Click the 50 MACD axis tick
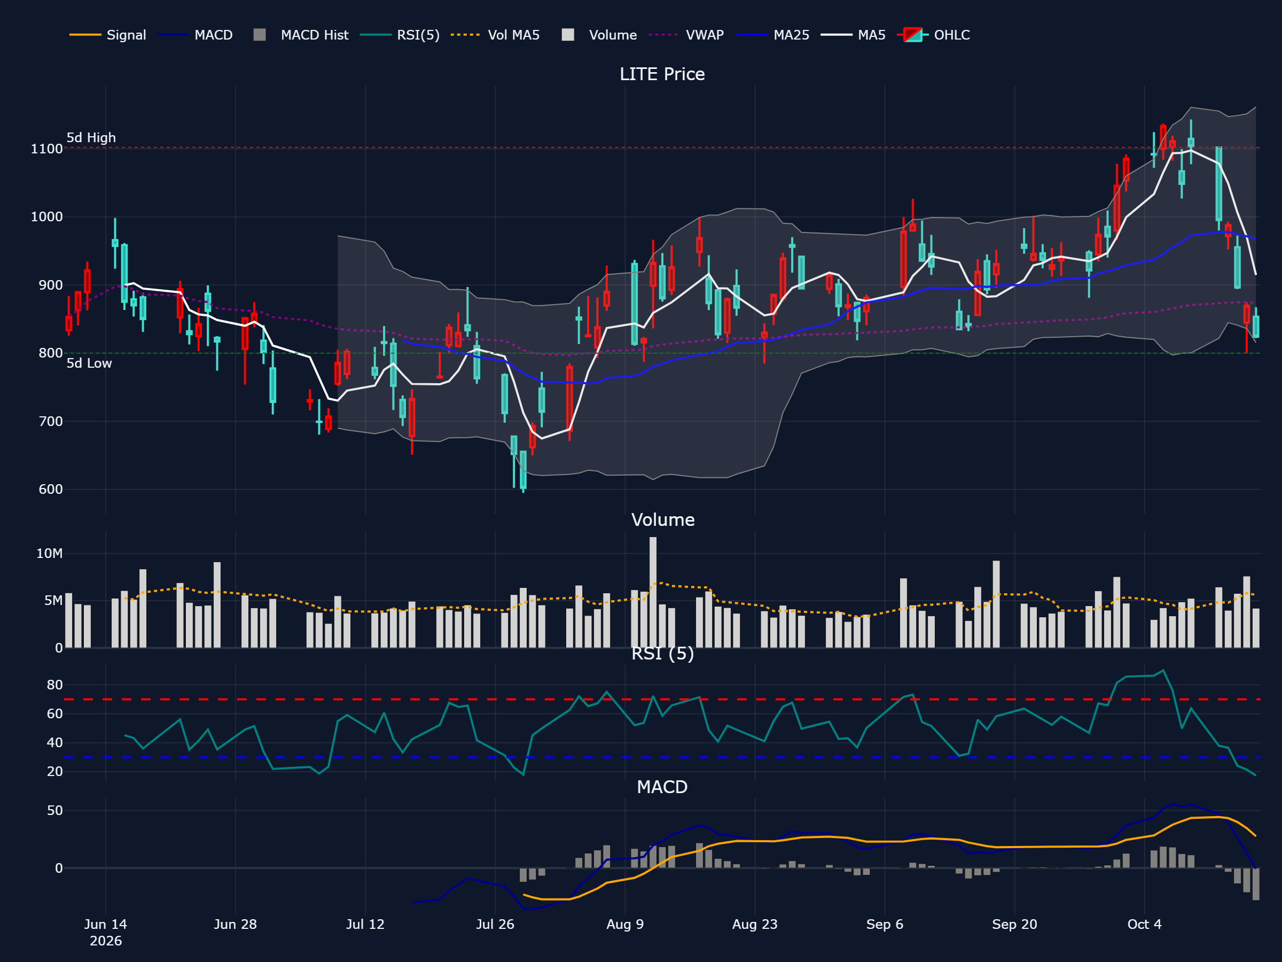Viewport: 1282px width, 962px height. point(54,811)
